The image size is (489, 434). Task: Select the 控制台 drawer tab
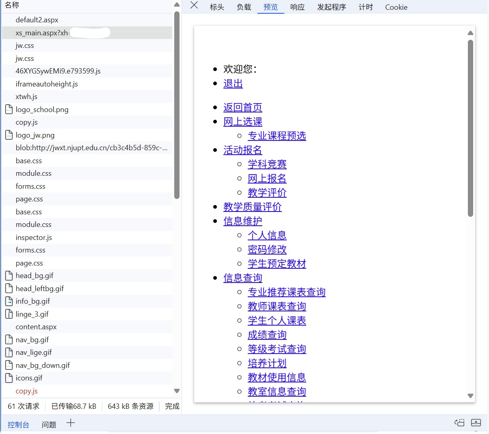point(18,425)
